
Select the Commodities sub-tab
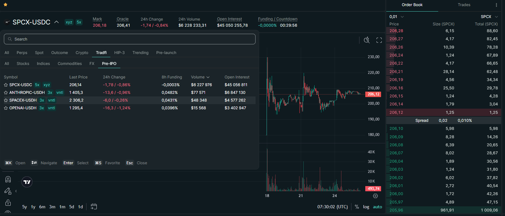[70, 64]
